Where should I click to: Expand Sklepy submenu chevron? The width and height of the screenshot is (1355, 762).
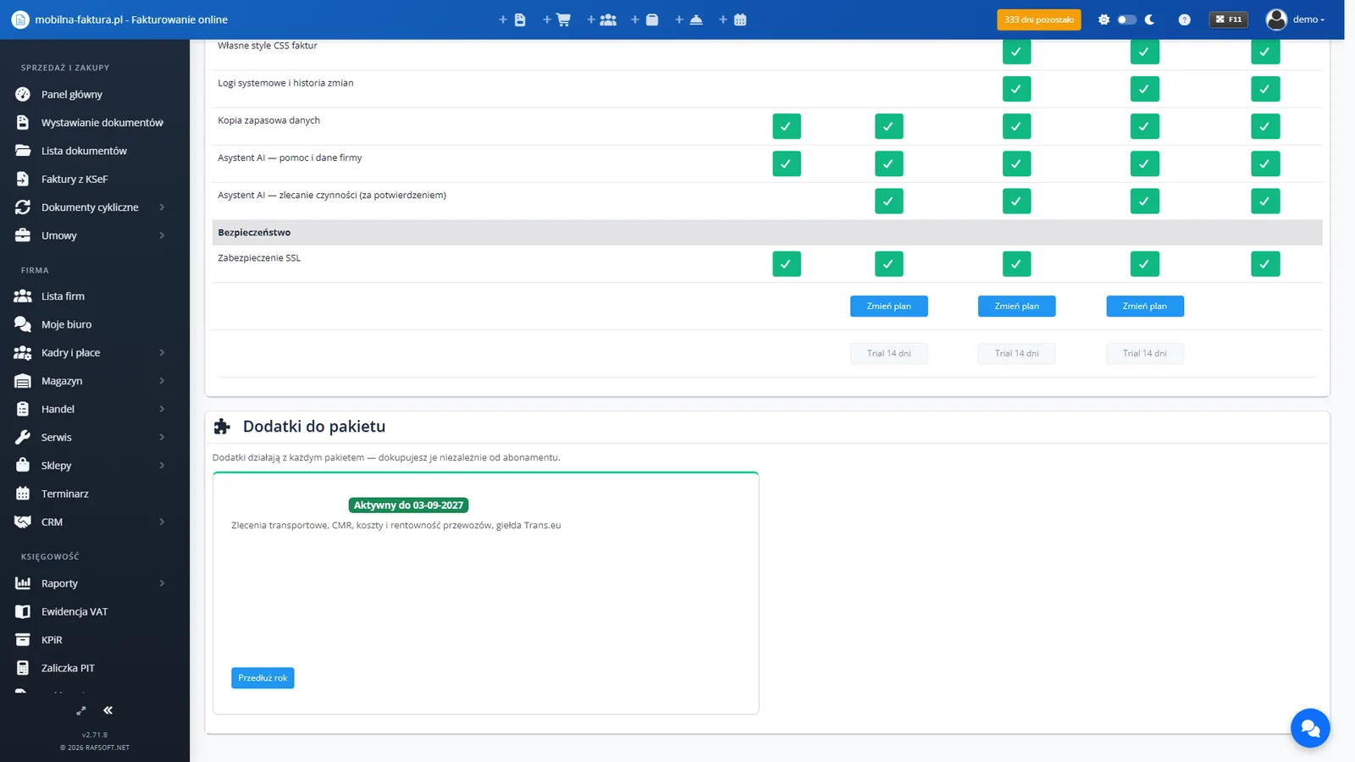162,466
